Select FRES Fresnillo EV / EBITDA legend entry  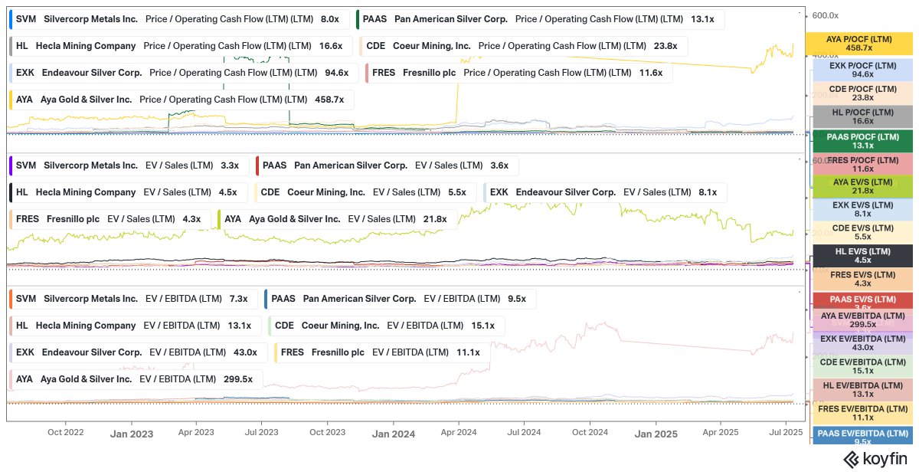(x=381, y=352)
